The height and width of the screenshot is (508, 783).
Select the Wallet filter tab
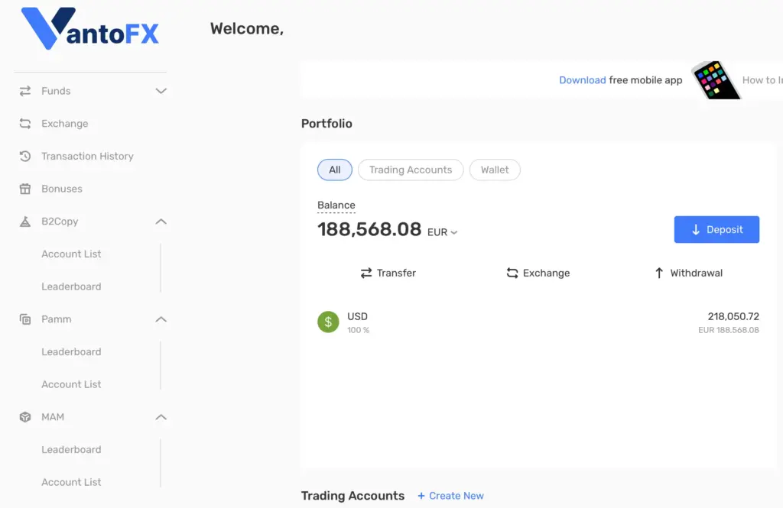(495, 170)
